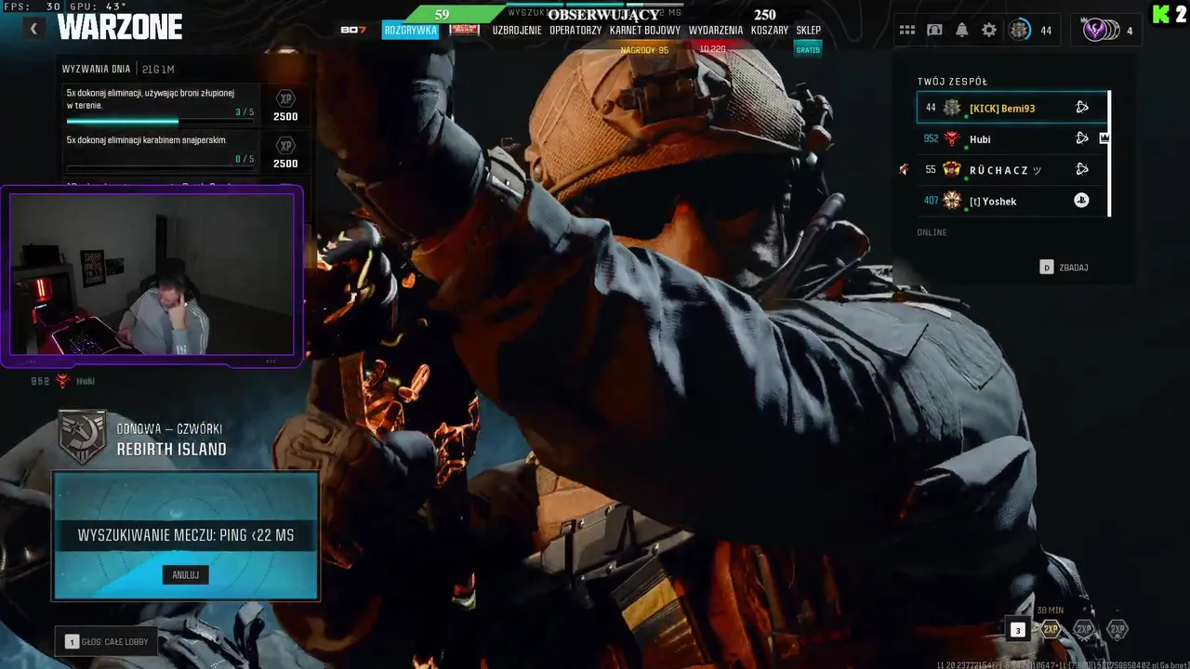
Task: Click Hubi's red prestige emblem in team list
Action: (x=952, y=138)
